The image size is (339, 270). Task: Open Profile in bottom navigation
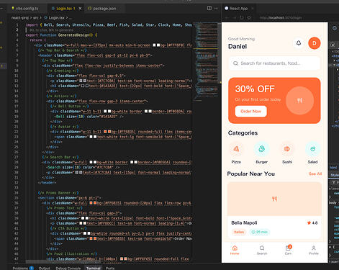314,250
